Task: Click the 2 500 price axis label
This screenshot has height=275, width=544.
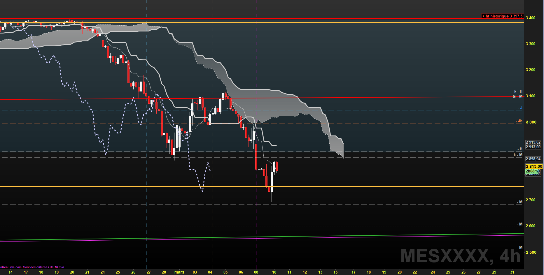Action: (531, 252)
